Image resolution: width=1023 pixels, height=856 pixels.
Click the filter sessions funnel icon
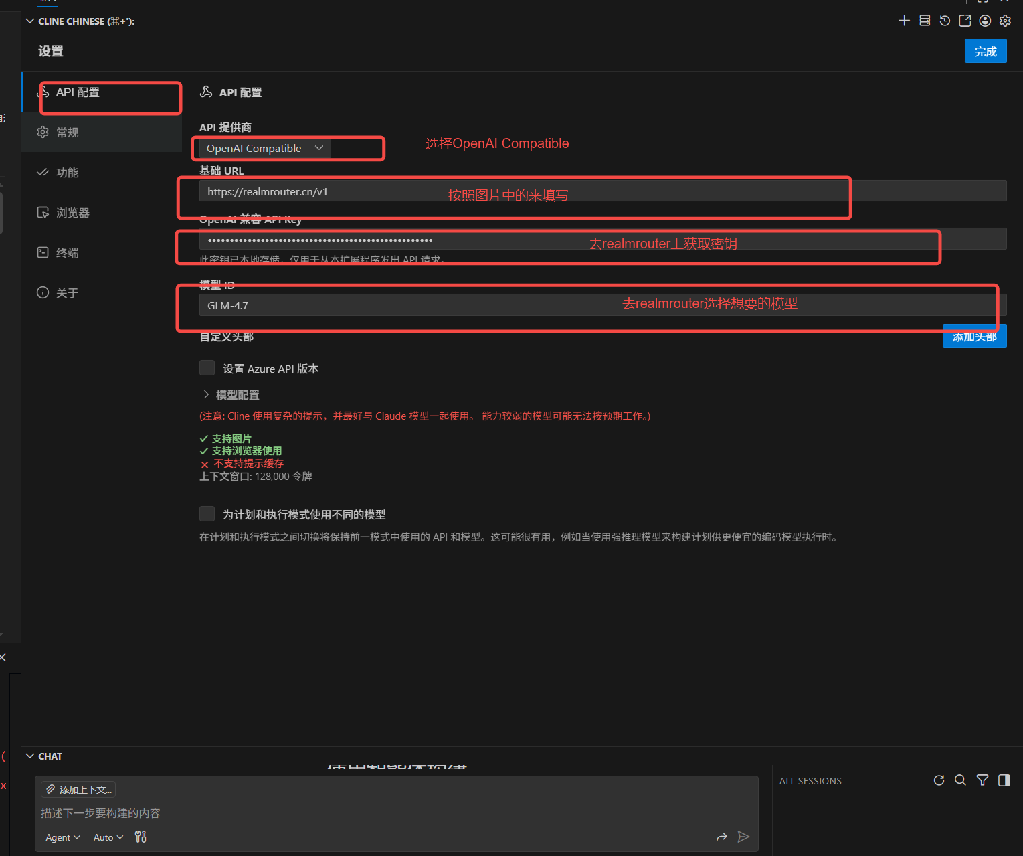pyautogui.click(x=982, y=780)
